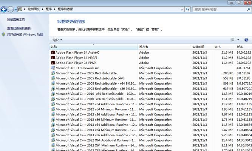Refresh the programs list

(x=187, y=9)
